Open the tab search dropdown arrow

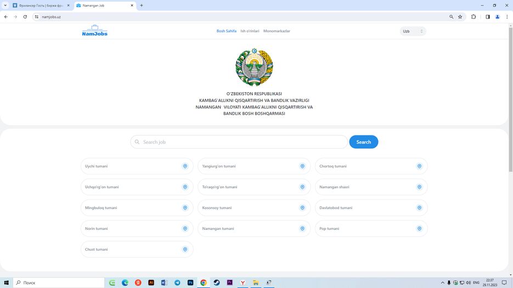pos(5,5)
